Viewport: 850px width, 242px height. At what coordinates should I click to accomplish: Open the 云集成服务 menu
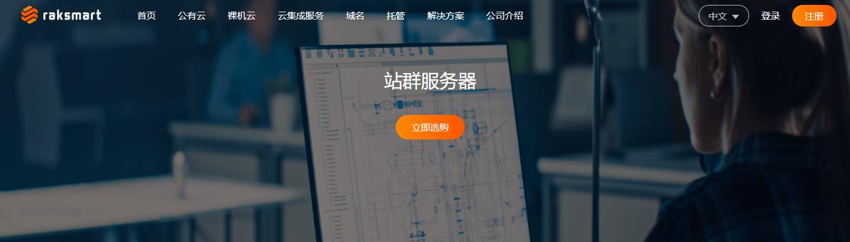click(300, 16)
